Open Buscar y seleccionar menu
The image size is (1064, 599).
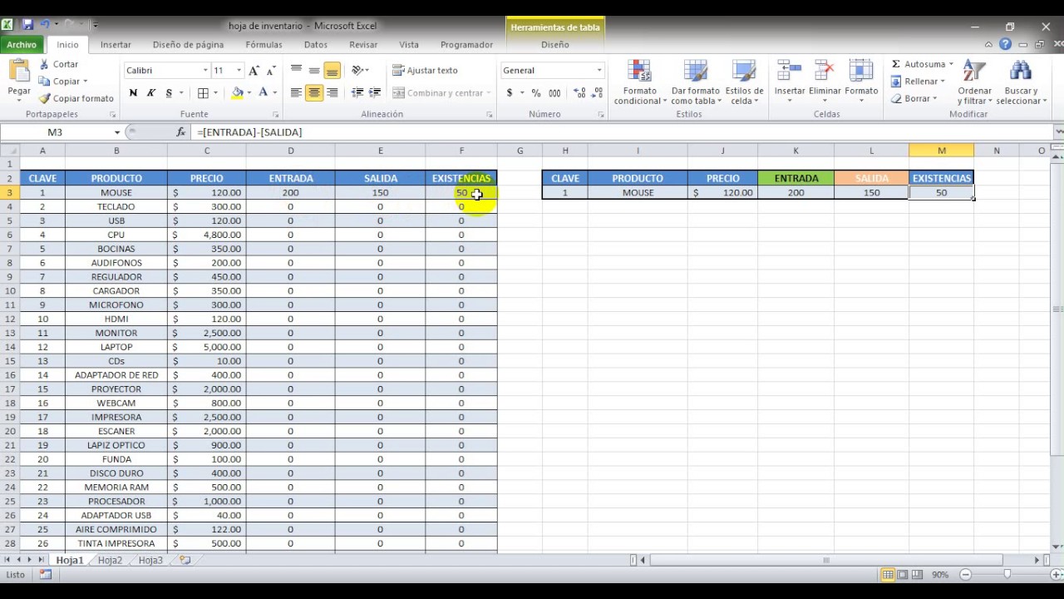1021,82
